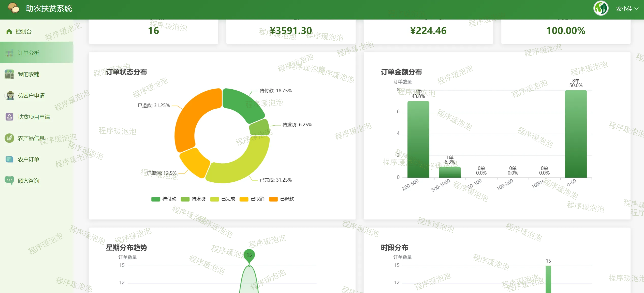Click the 0-50 bar in amount chart
This screenshot has width=644, height=293.
pyautogui.click(x=576, y=134)
